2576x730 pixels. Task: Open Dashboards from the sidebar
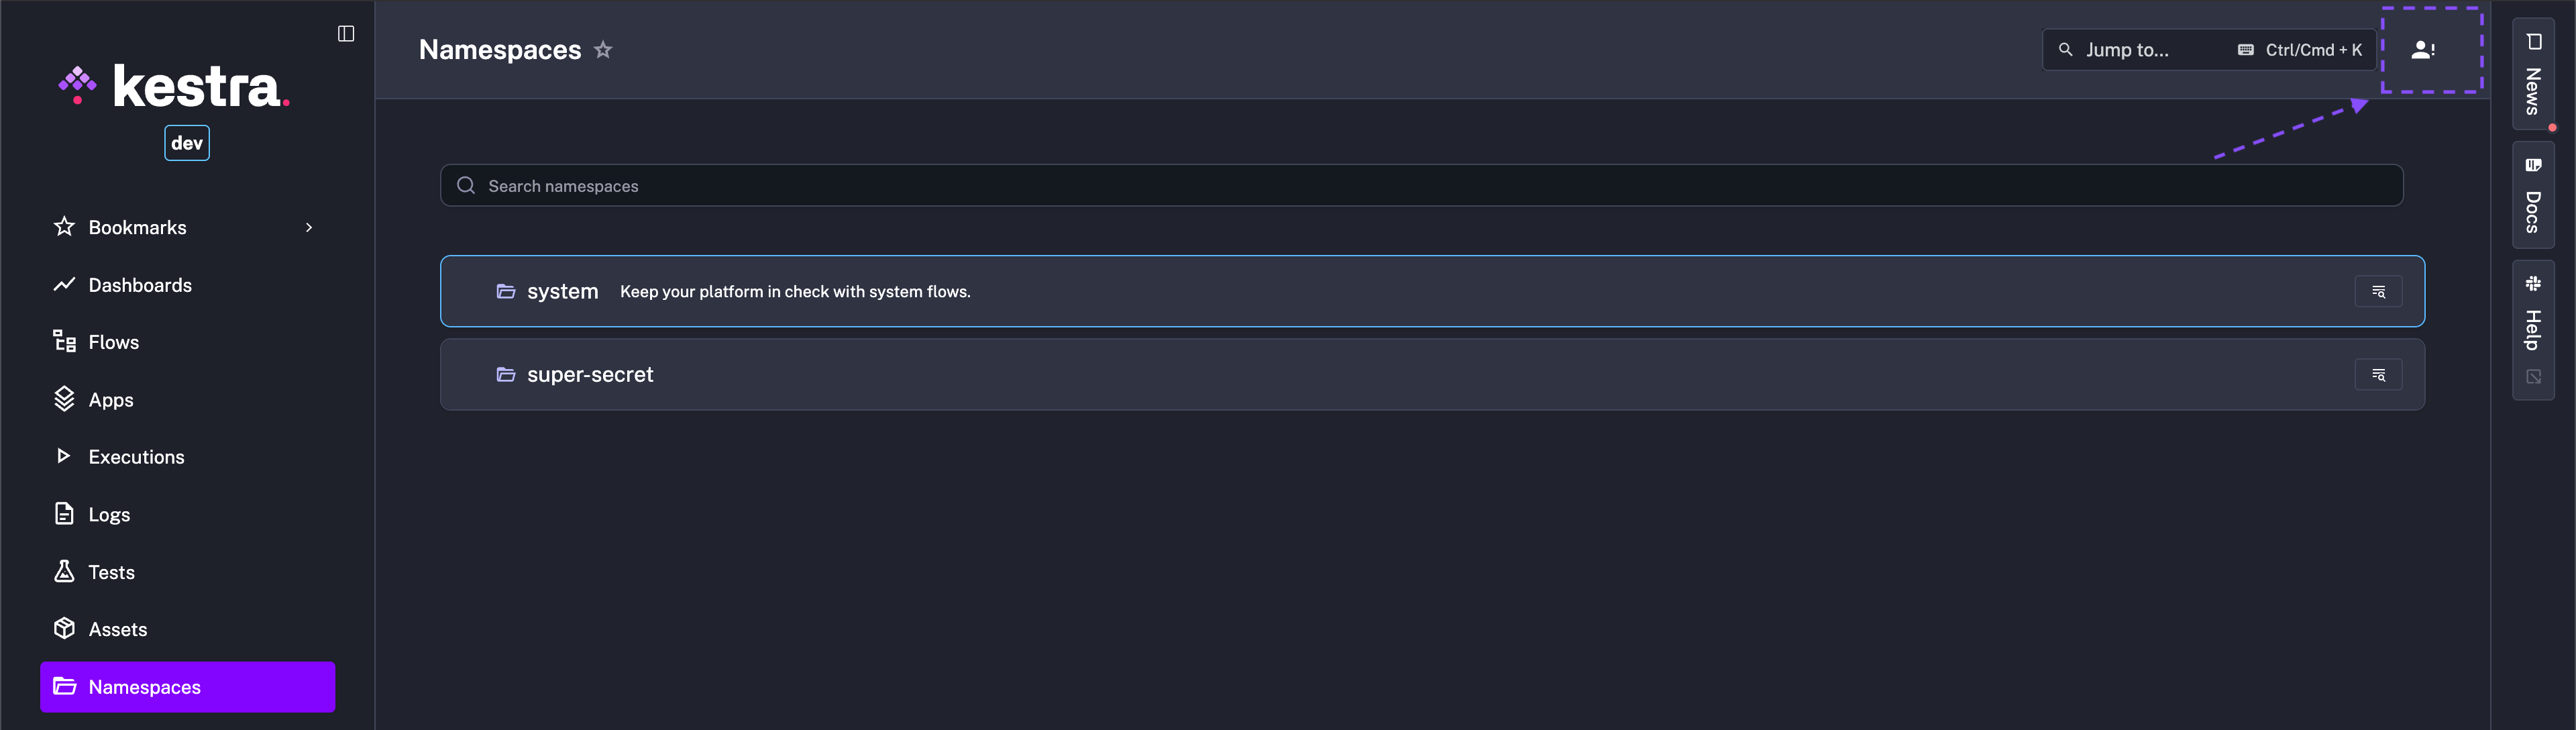140,284
